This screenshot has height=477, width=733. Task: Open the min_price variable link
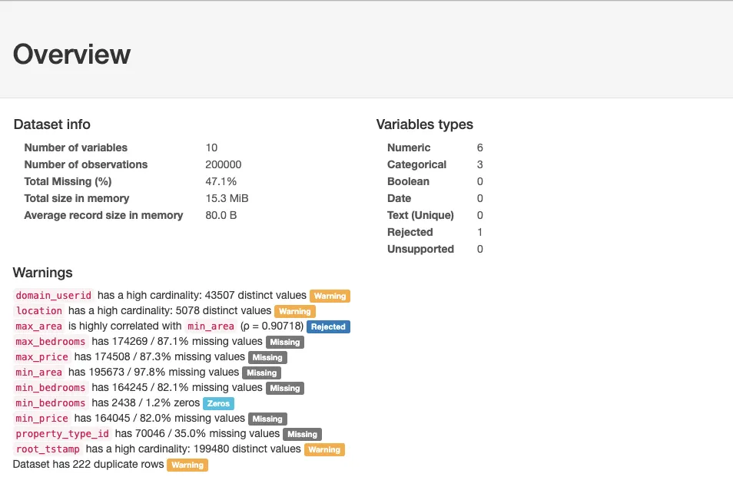(x=42, y=419)
